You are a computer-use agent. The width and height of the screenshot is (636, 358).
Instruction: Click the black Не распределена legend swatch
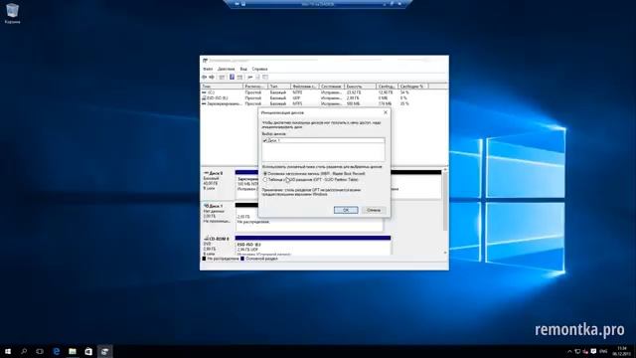[204, 259]
